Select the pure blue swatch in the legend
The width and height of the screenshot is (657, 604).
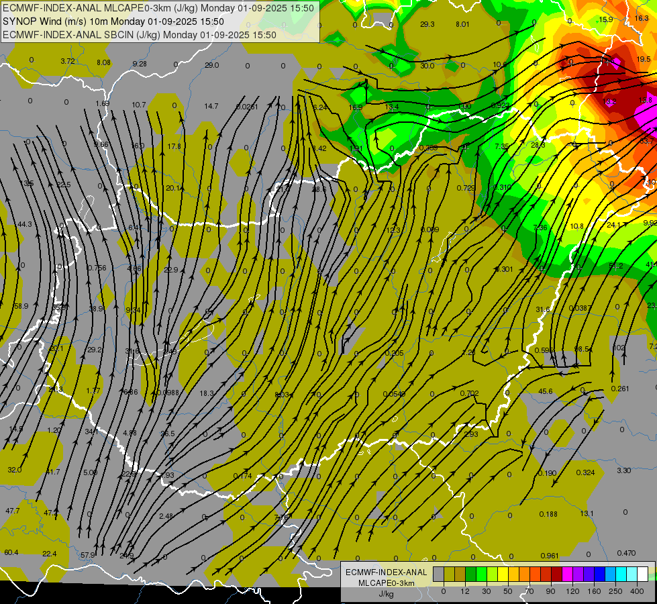[600, 574]
